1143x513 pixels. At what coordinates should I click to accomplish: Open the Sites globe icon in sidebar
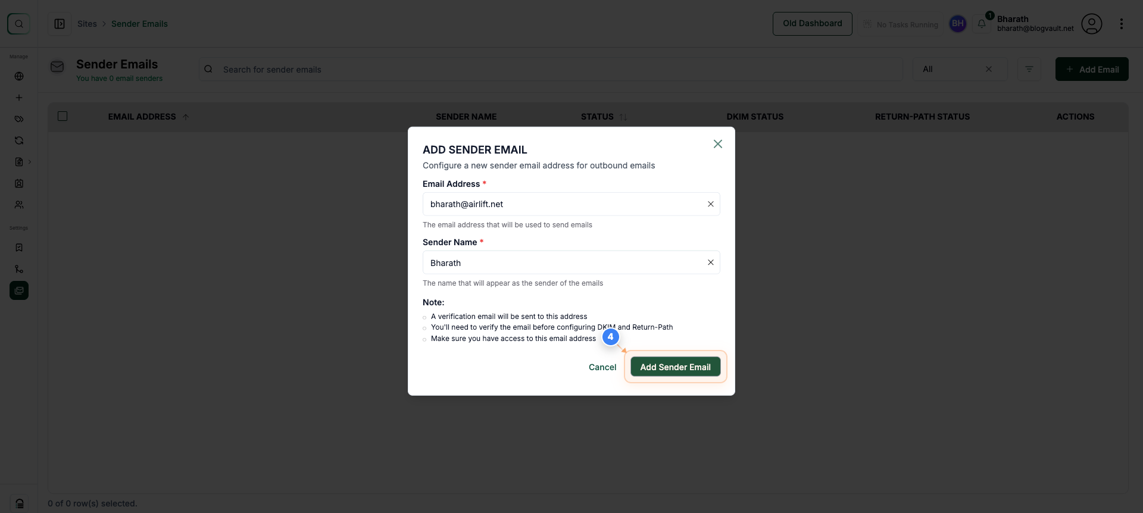coord(19,76)
